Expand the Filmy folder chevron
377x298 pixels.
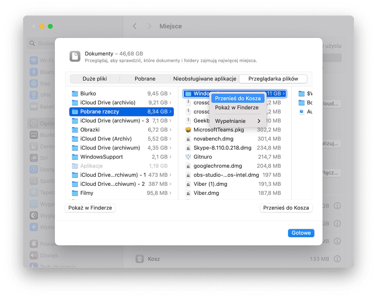[x=171, y=193]
